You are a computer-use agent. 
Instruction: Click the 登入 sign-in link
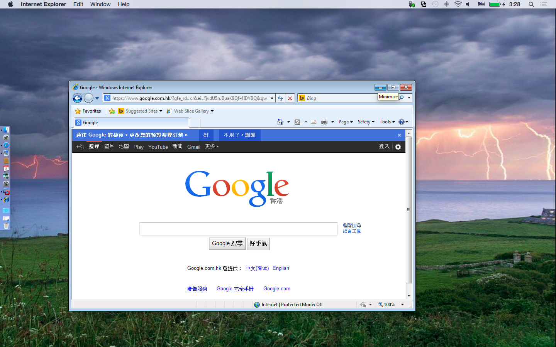click(384, 147)
